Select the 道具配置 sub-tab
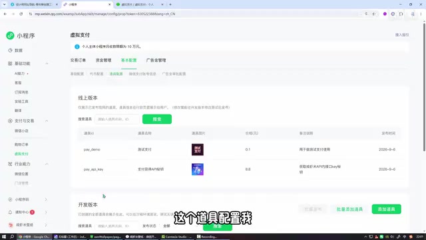426x240 pixels. (x=116, y=74)
